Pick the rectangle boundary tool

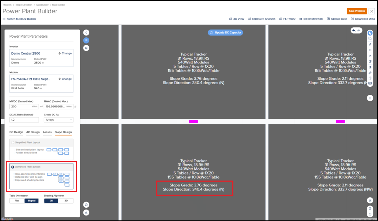pyautogui.click(x=370, y=50)
